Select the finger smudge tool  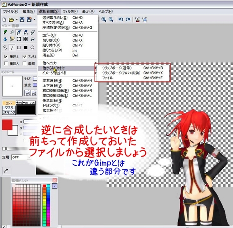click(x=12, y=39)
